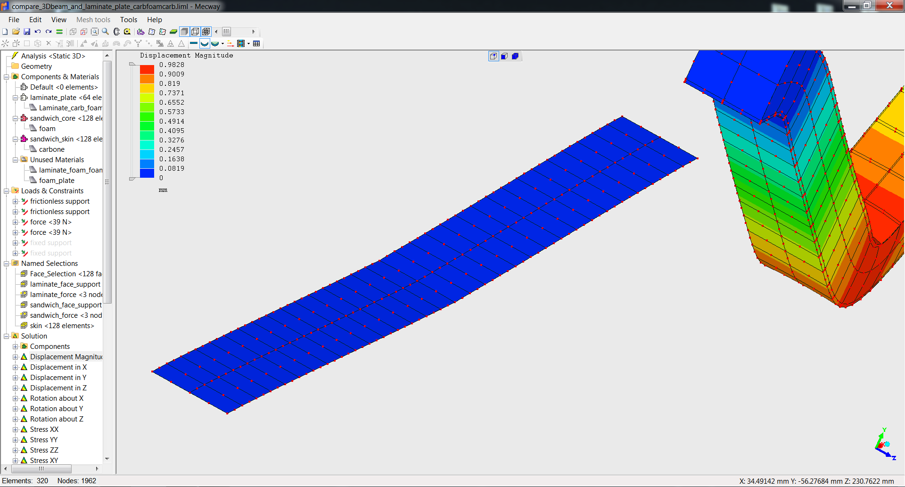Open the film strip animation tool
905x487 pixels.
(241, 44)
